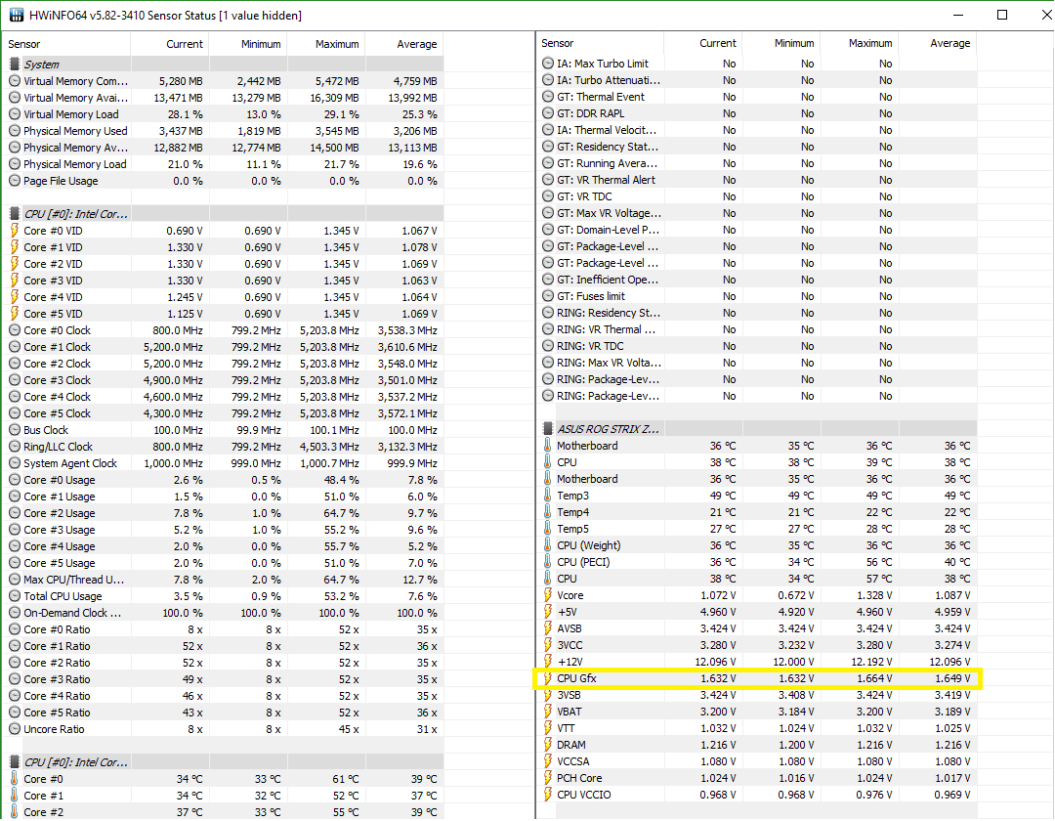Viewport: 1055px width, 821px height.
Task: Select the AVSB voltage row
Action: 757,627
